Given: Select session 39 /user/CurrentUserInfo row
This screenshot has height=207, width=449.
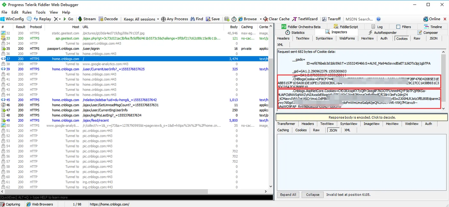Looking at the screenshot, I should point(135,69).
